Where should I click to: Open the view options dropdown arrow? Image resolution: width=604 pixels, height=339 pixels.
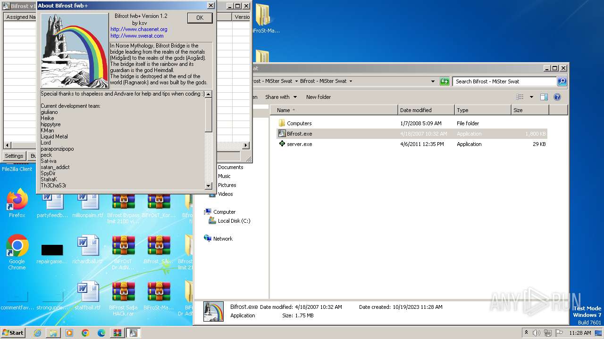tap(531, 97)
